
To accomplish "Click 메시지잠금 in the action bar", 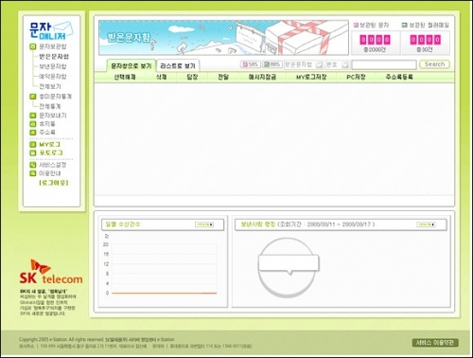I will (262, 77).
